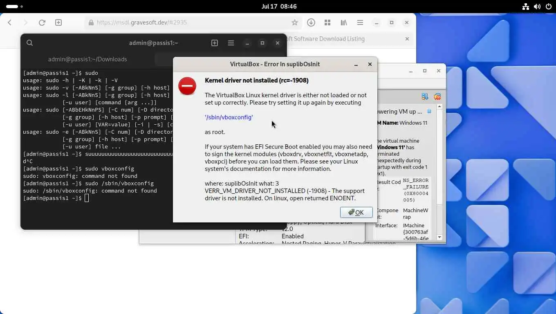Image resolution: width=556 pixels, height=314 pixels.
Task: Open the '/sbin/vboxconfig' link
Action: (229, 117)
